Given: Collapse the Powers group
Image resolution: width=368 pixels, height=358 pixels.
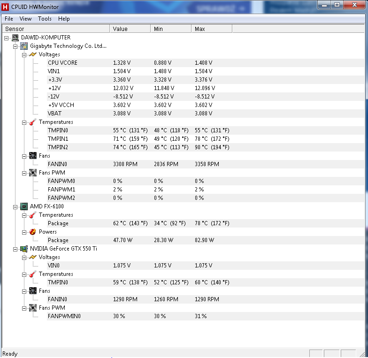Looking at the screenshot, I should (x=24, y=233).
